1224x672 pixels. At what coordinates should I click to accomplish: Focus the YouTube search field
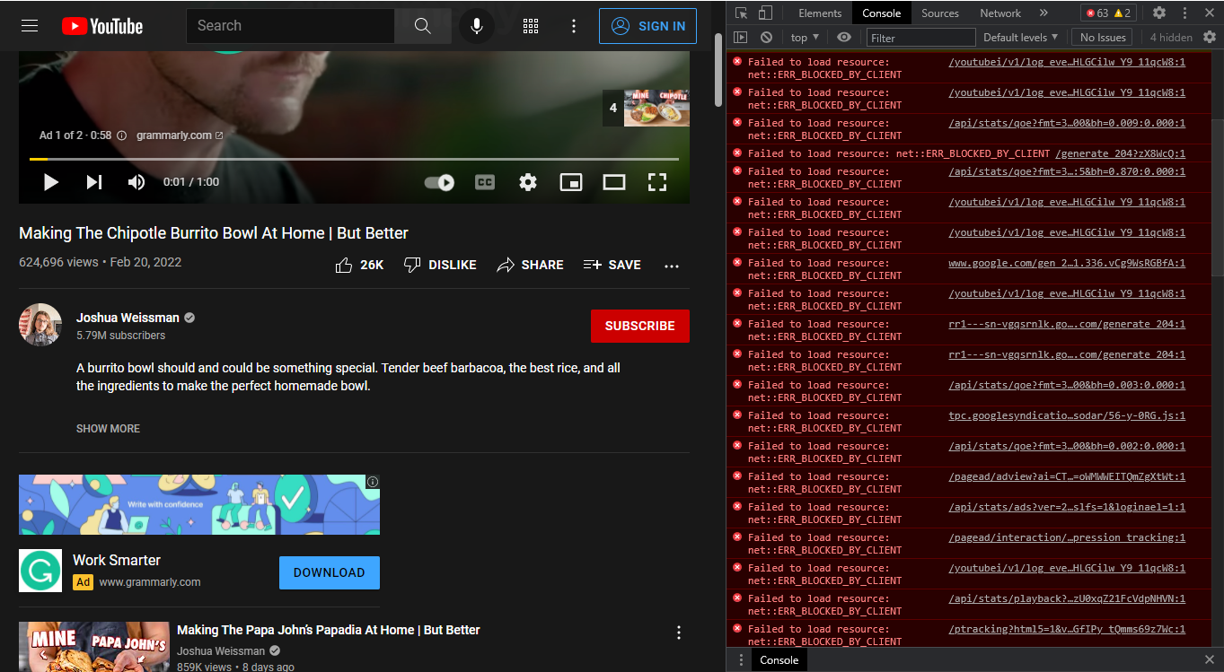pos(290,26)
